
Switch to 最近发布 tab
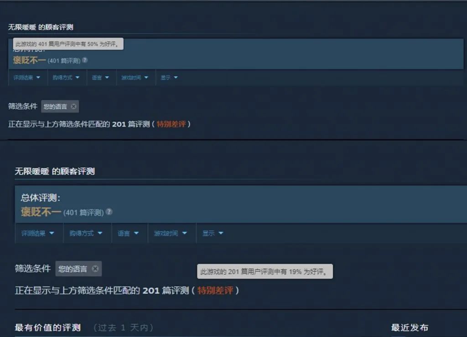click(x=410, y=327)
